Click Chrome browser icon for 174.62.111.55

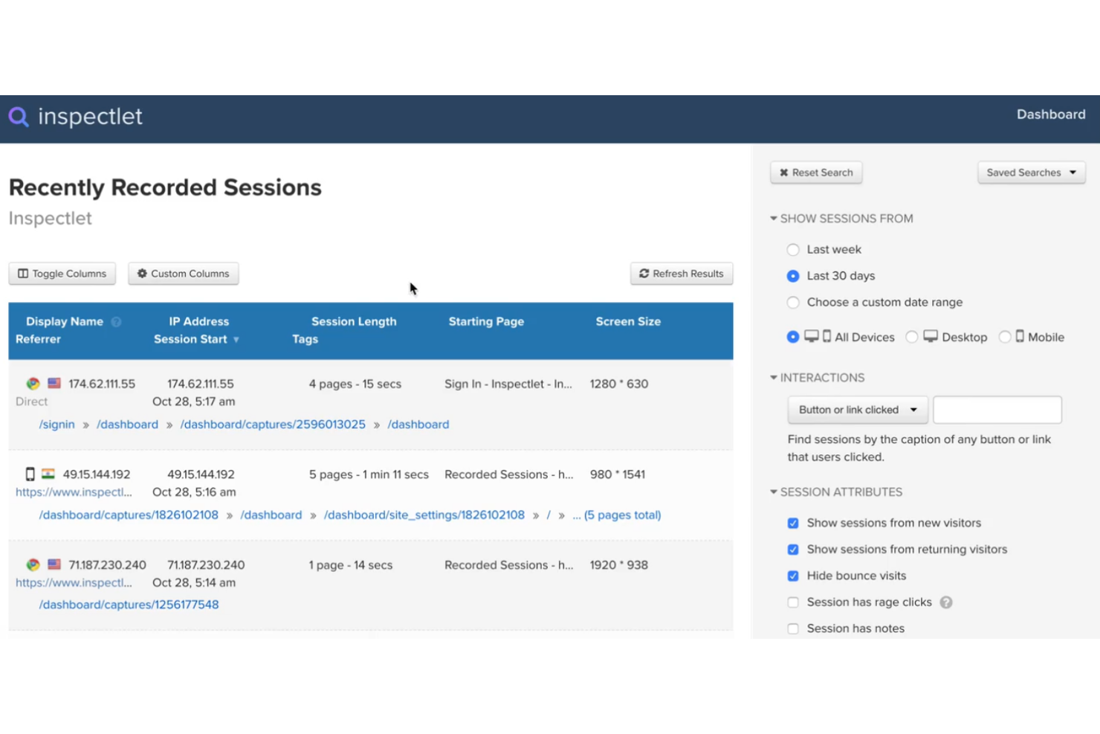[x=33, y=384]
